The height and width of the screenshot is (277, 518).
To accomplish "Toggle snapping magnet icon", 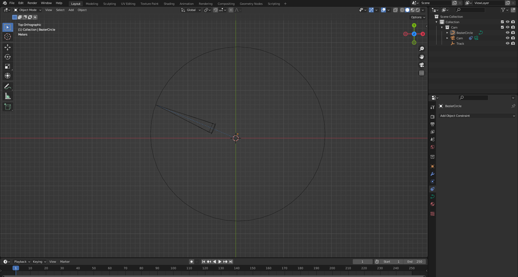I will point(216,10).
